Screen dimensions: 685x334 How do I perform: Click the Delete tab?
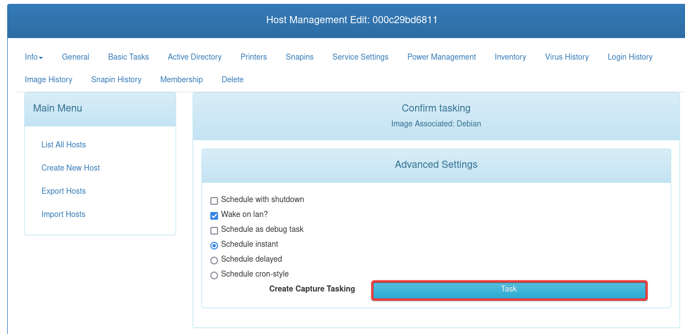[232, 79]
